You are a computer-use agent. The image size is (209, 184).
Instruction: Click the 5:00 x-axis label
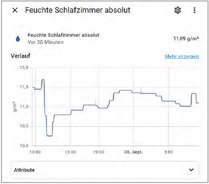click(x=168, y=152)
